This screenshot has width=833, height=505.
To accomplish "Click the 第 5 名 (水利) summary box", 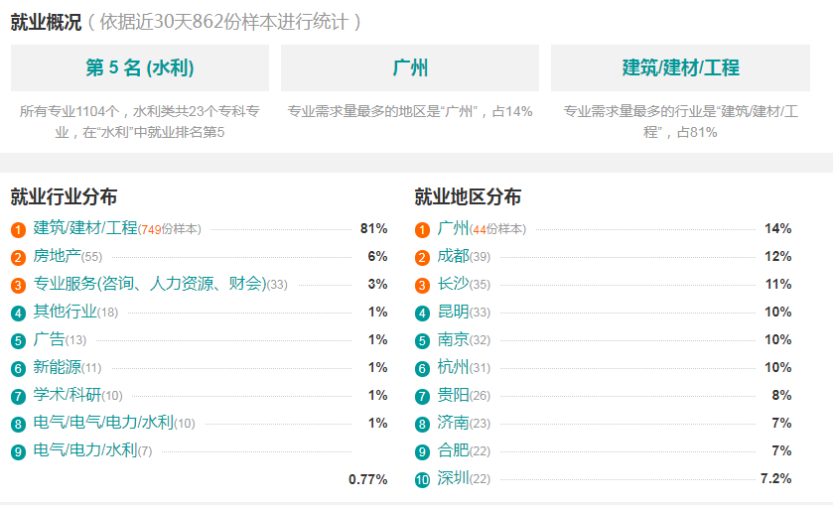I will [x=140, y=68].
